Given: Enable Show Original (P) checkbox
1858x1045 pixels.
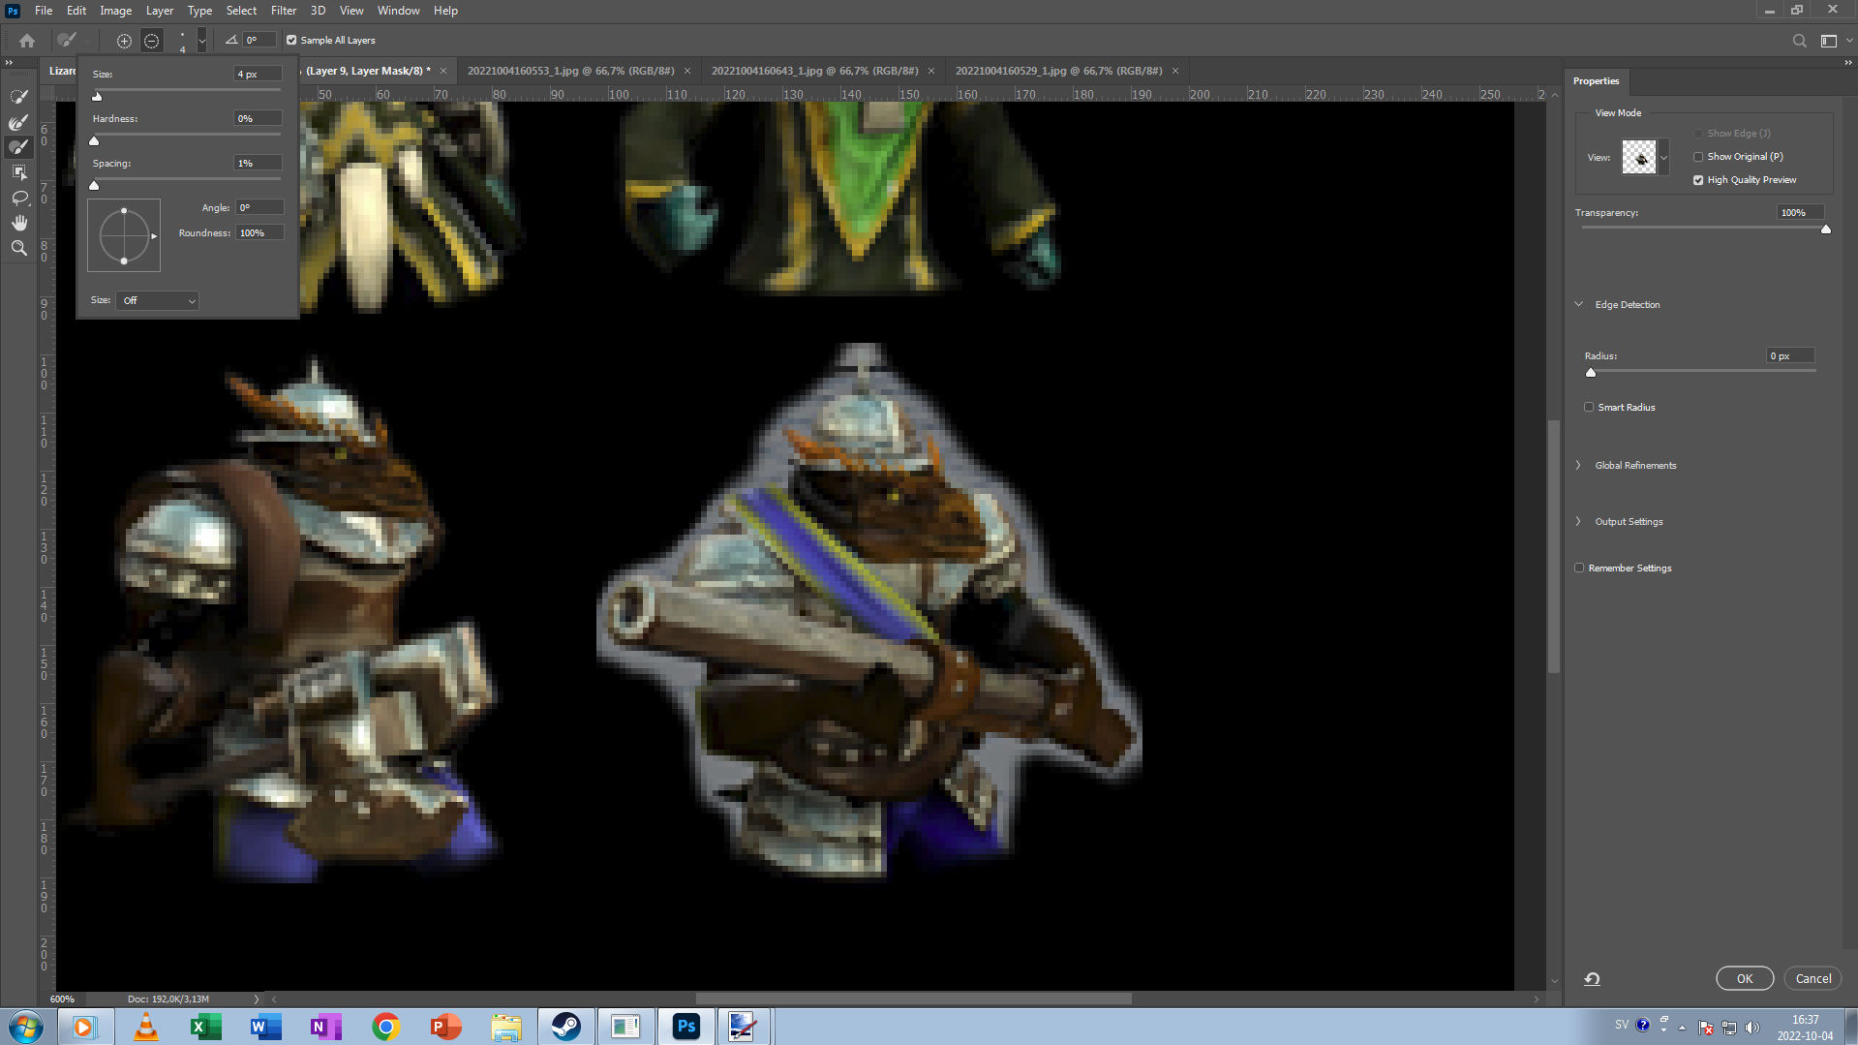Looking at the screenshot, I should (x=1698, y=157).
